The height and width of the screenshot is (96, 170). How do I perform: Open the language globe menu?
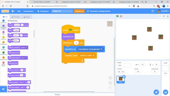click(x=13, y=11)
